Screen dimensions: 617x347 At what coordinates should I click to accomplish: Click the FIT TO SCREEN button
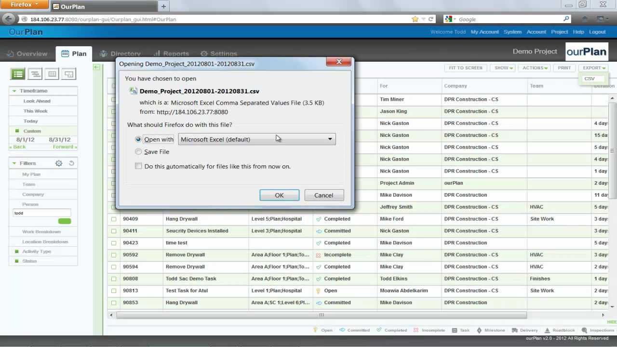[x=465, y=68]
